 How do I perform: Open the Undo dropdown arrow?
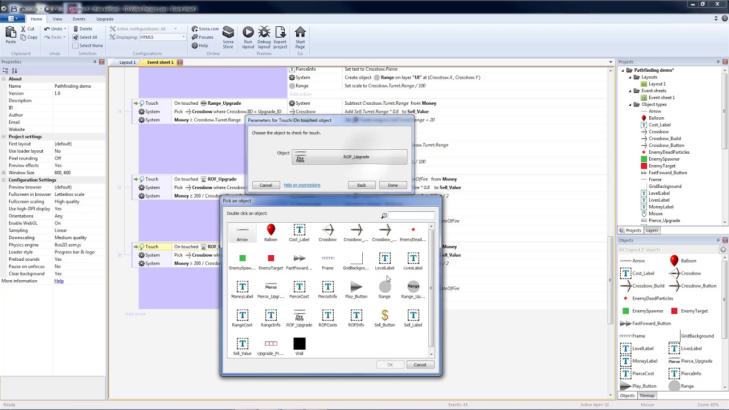point(65,28)
